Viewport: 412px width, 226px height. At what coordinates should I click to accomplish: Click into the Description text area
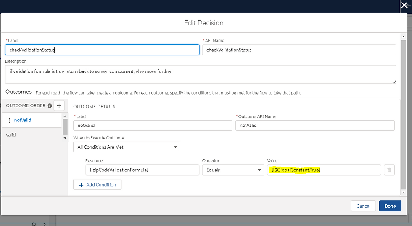pyautogui.click(x=201, y=74)
